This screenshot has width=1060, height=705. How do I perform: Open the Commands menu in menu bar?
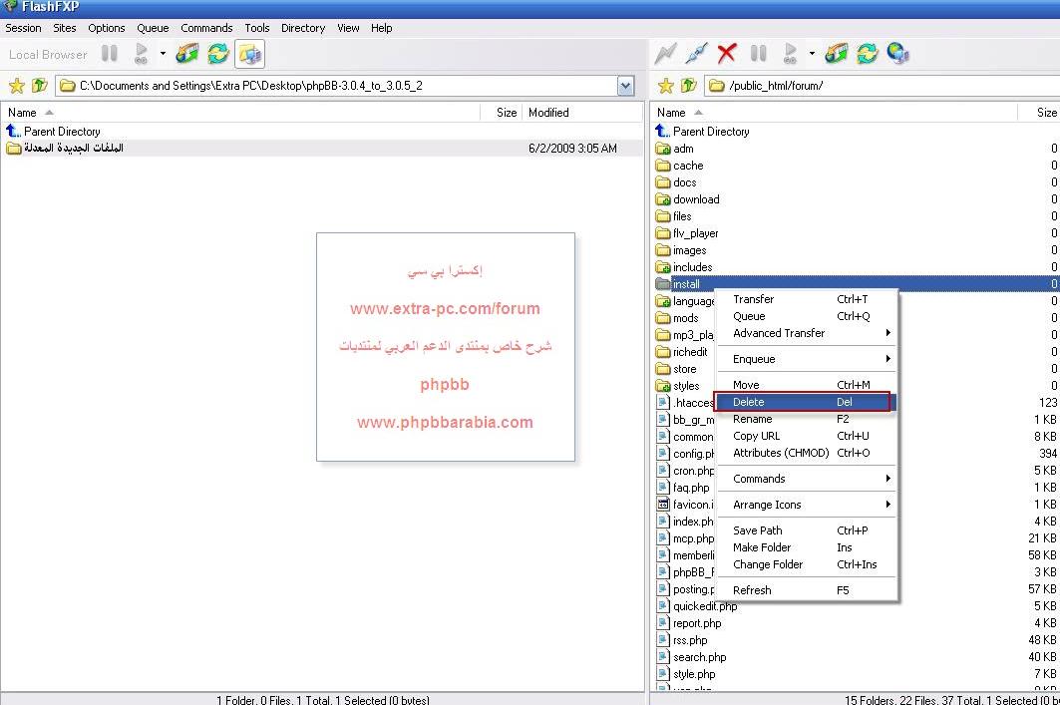pyautogui.click(x=206, y=28)
